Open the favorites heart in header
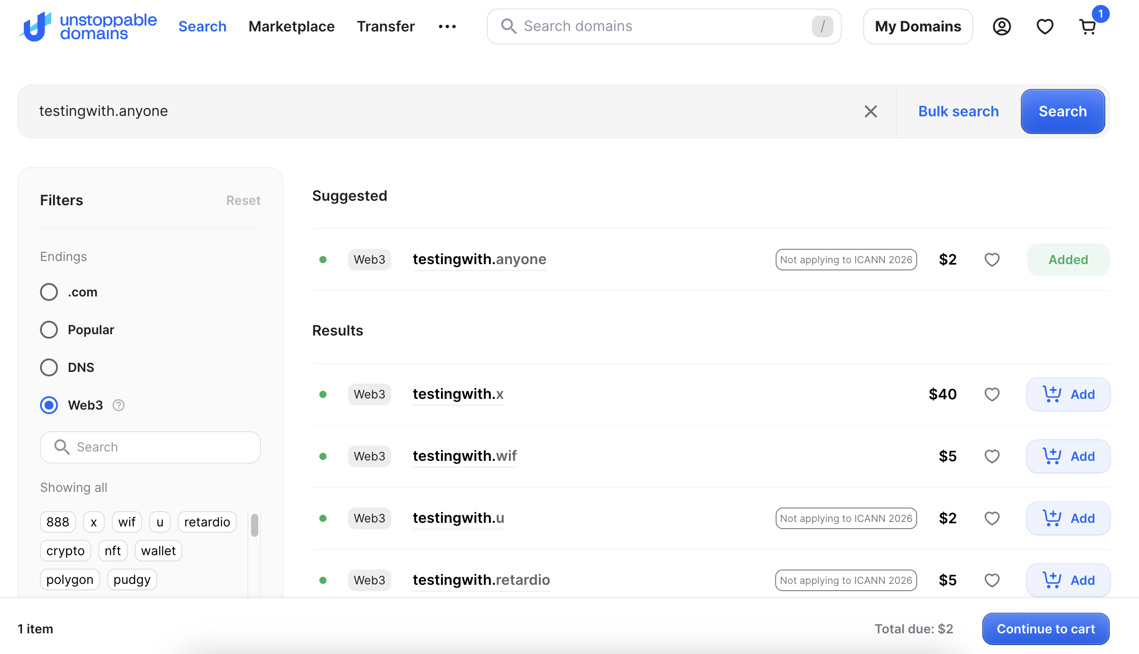The image size is (1139, 654). [x=1045, y=27]
